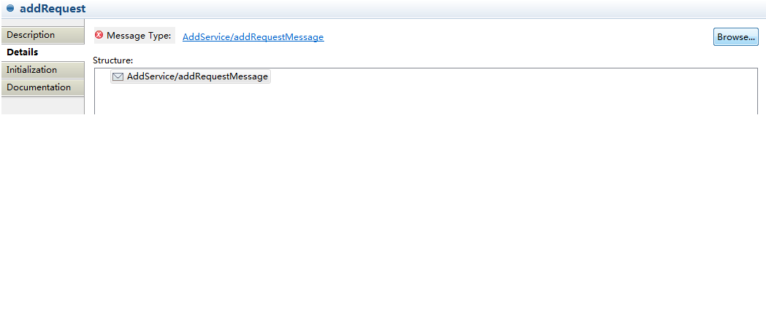Follow the AddService/addRequestMessage hyperlink
The image size is (766, 335).
pyautogui.click(x=253, y=37)
